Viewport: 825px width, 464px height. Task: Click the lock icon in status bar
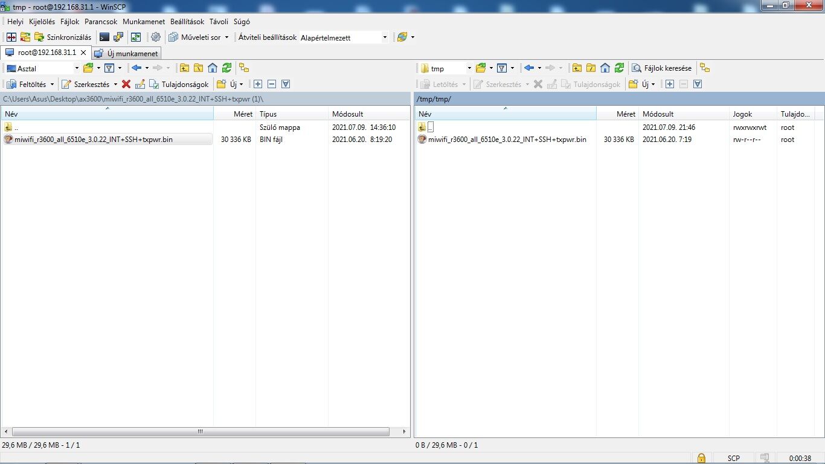[x=701, y=458]
